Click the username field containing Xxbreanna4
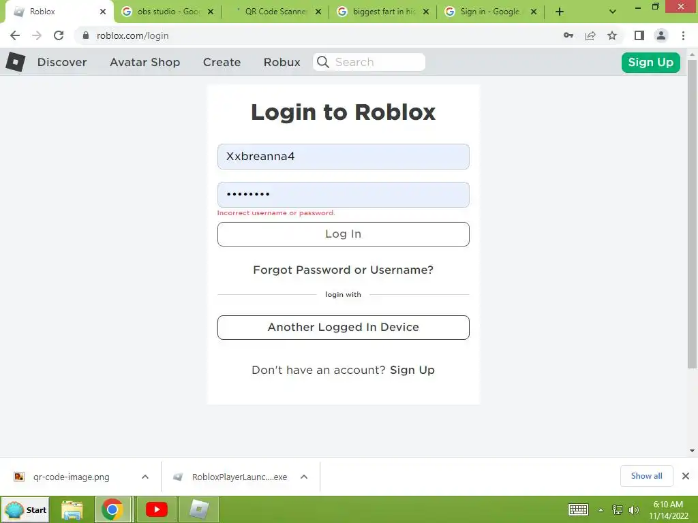This screenshot has width=698, height=523. click(344, 157)
